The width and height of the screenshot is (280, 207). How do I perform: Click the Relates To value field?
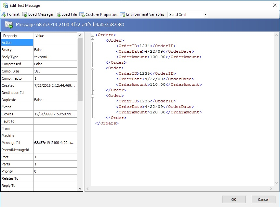pyautogui.click(x=55, y=178)
